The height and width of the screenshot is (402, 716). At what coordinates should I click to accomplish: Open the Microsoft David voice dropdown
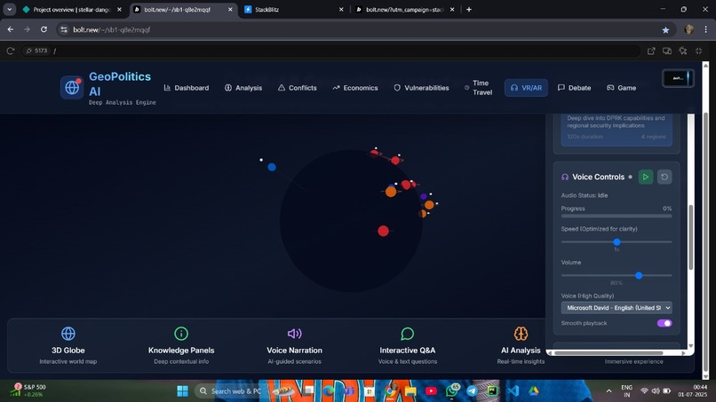coord(617,308)
